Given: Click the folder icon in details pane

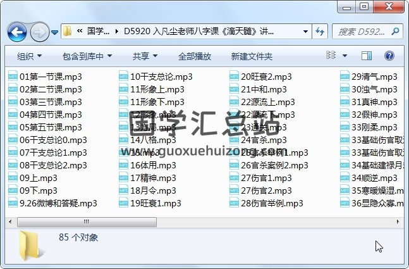Looking at the screenshot, I should [32, 246].
